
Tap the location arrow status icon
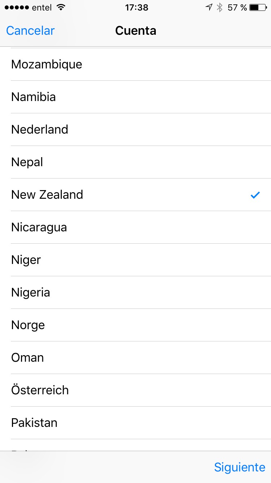click(208, 7)
